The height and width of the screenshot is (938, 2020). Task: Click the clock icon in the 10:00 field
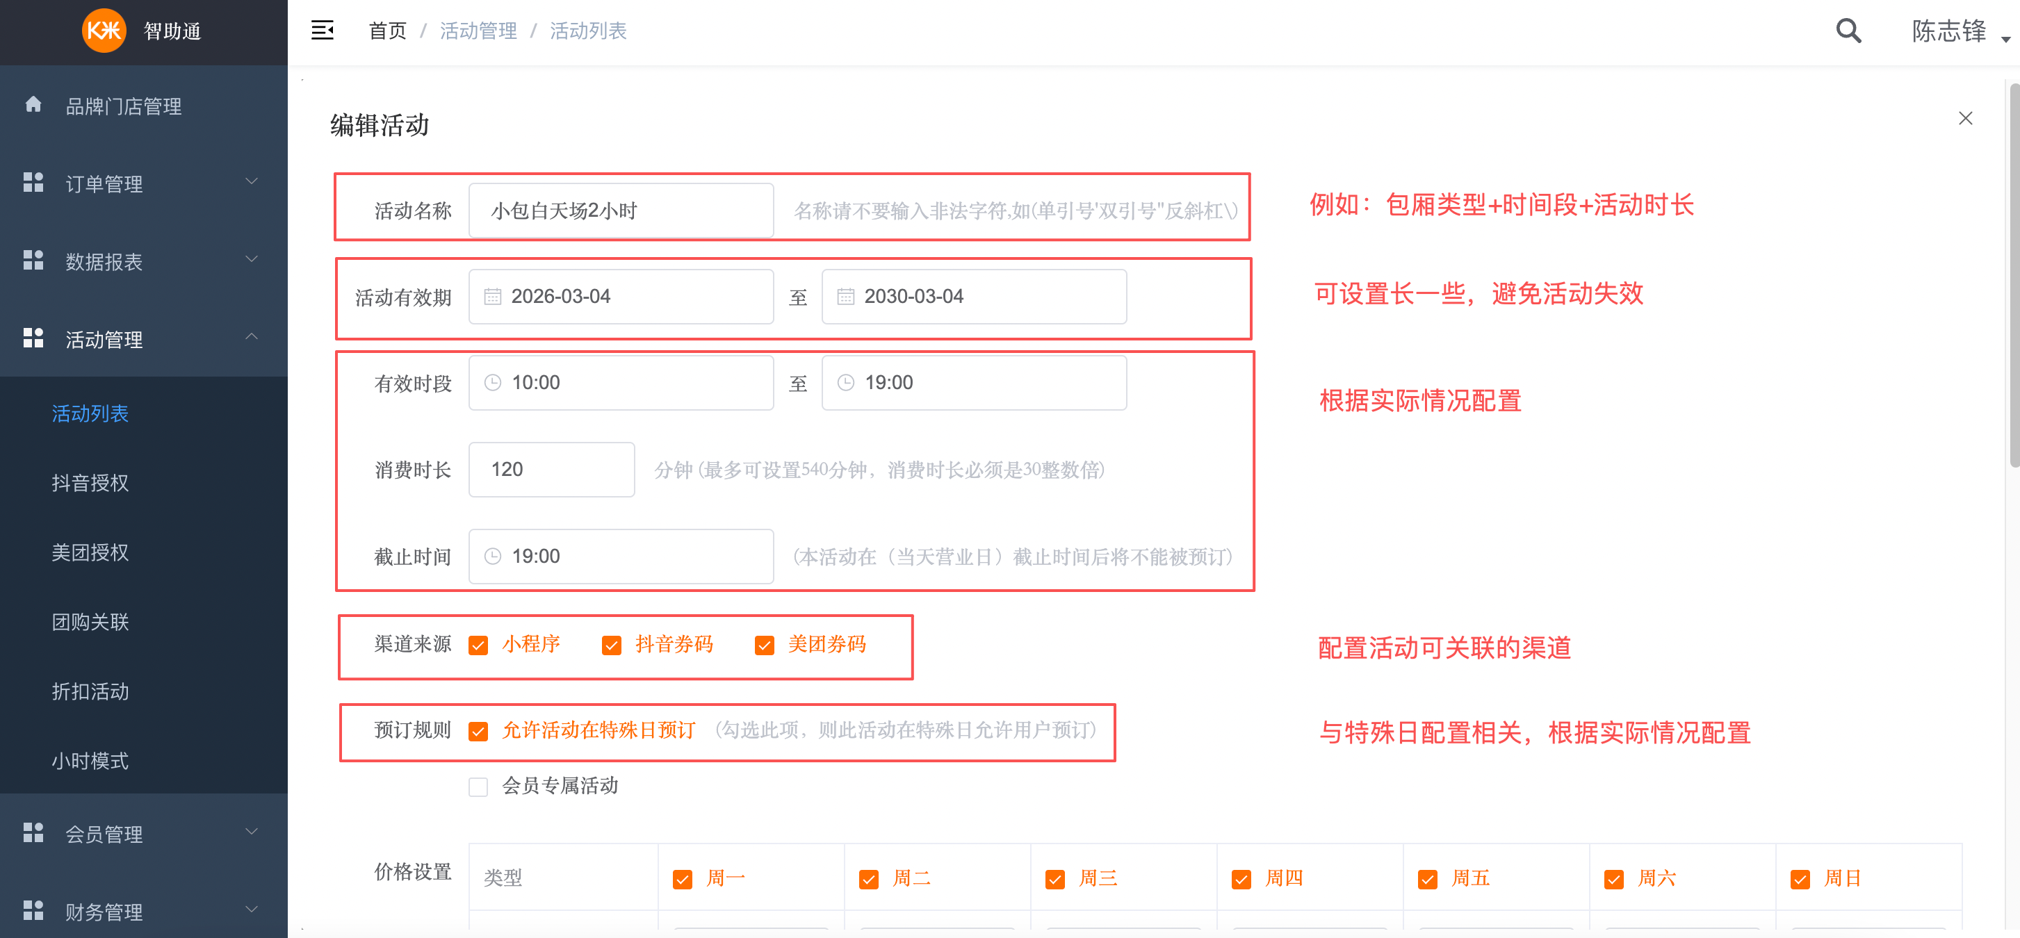tap(492, 382)
